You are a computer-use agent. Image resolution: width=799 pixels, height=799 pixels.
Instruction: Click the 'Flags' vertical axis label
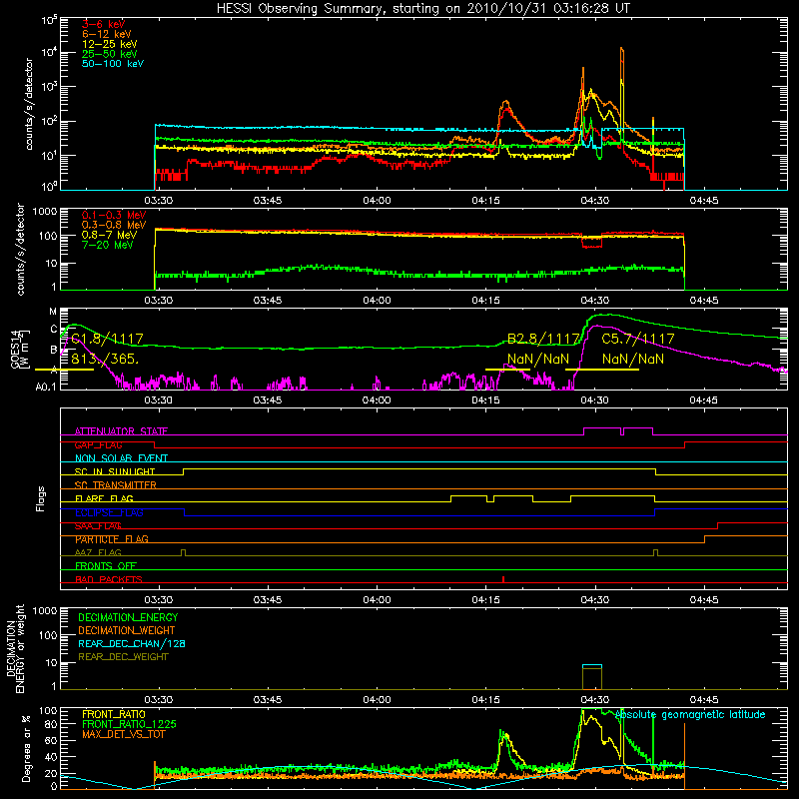[40, 498]
